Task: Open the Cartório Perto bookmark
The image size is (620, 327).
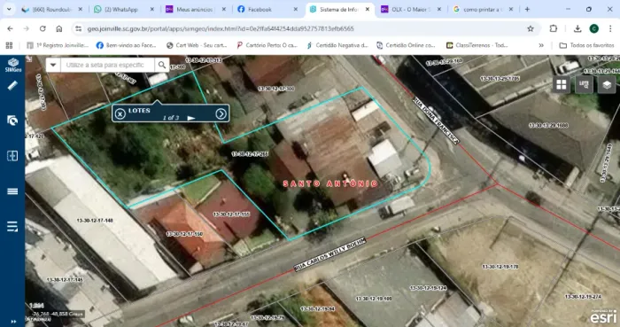Action: pos(267,45)
